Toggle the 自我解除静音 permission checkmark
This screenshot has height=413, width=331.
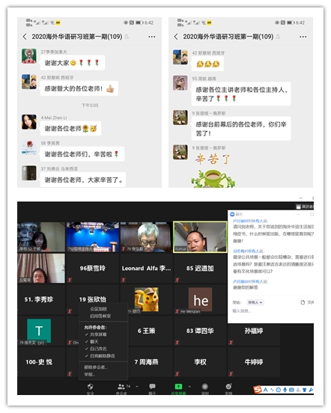tap(87, 356)
